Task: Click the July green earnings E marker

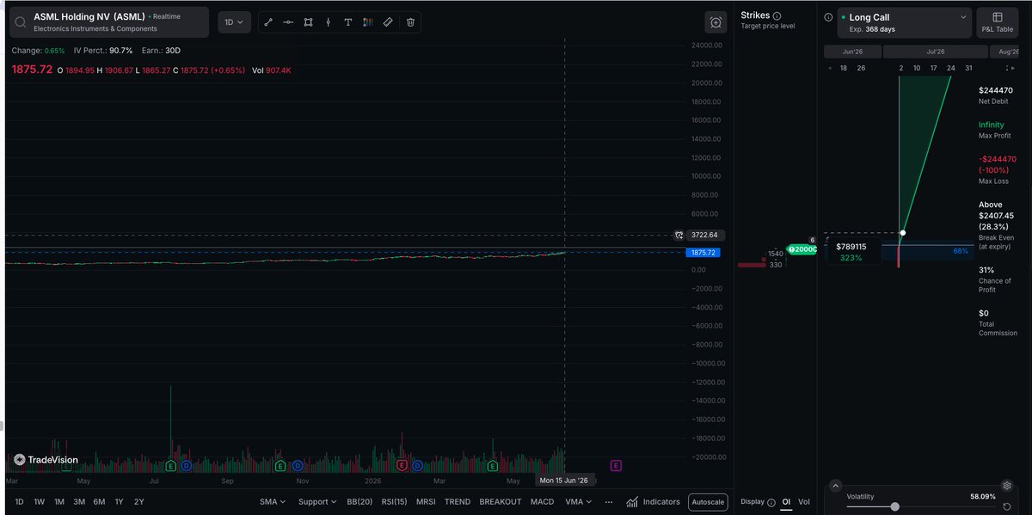Action: click(171, 466)
